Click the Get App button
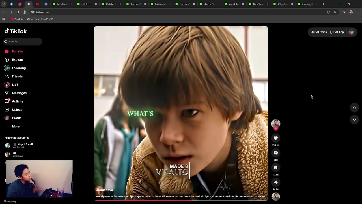Viewport: 362px width, 204px height. click(337, 32)
